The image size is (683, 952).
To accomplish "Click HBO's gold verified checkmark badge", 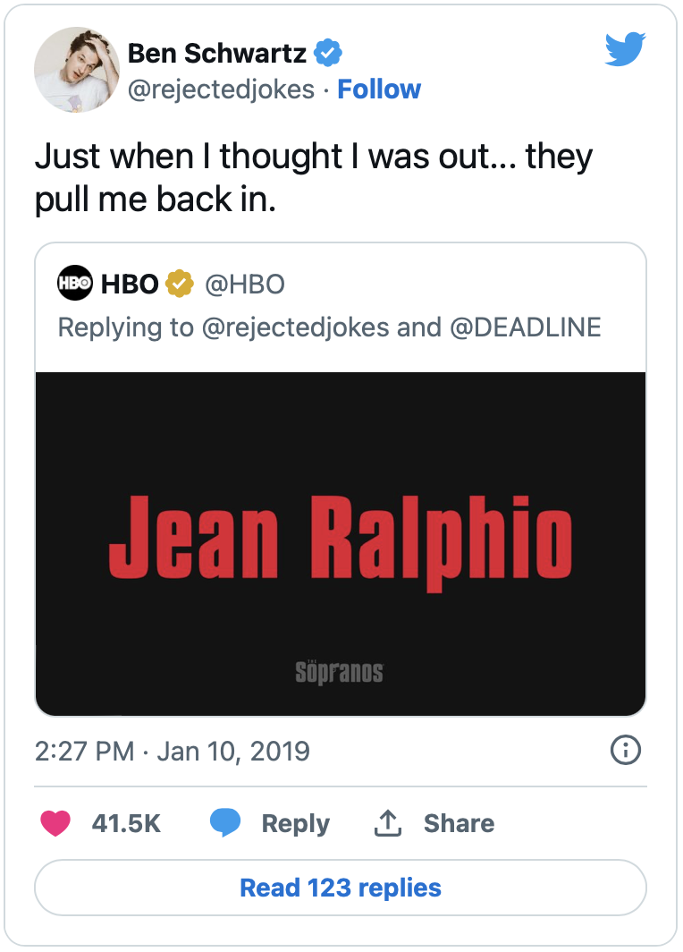I will pos(180,284).
